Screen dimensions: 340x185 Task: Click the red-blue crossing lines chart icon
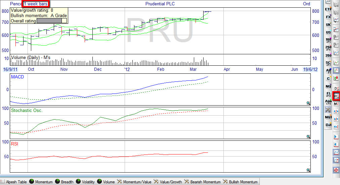[336, 29]
